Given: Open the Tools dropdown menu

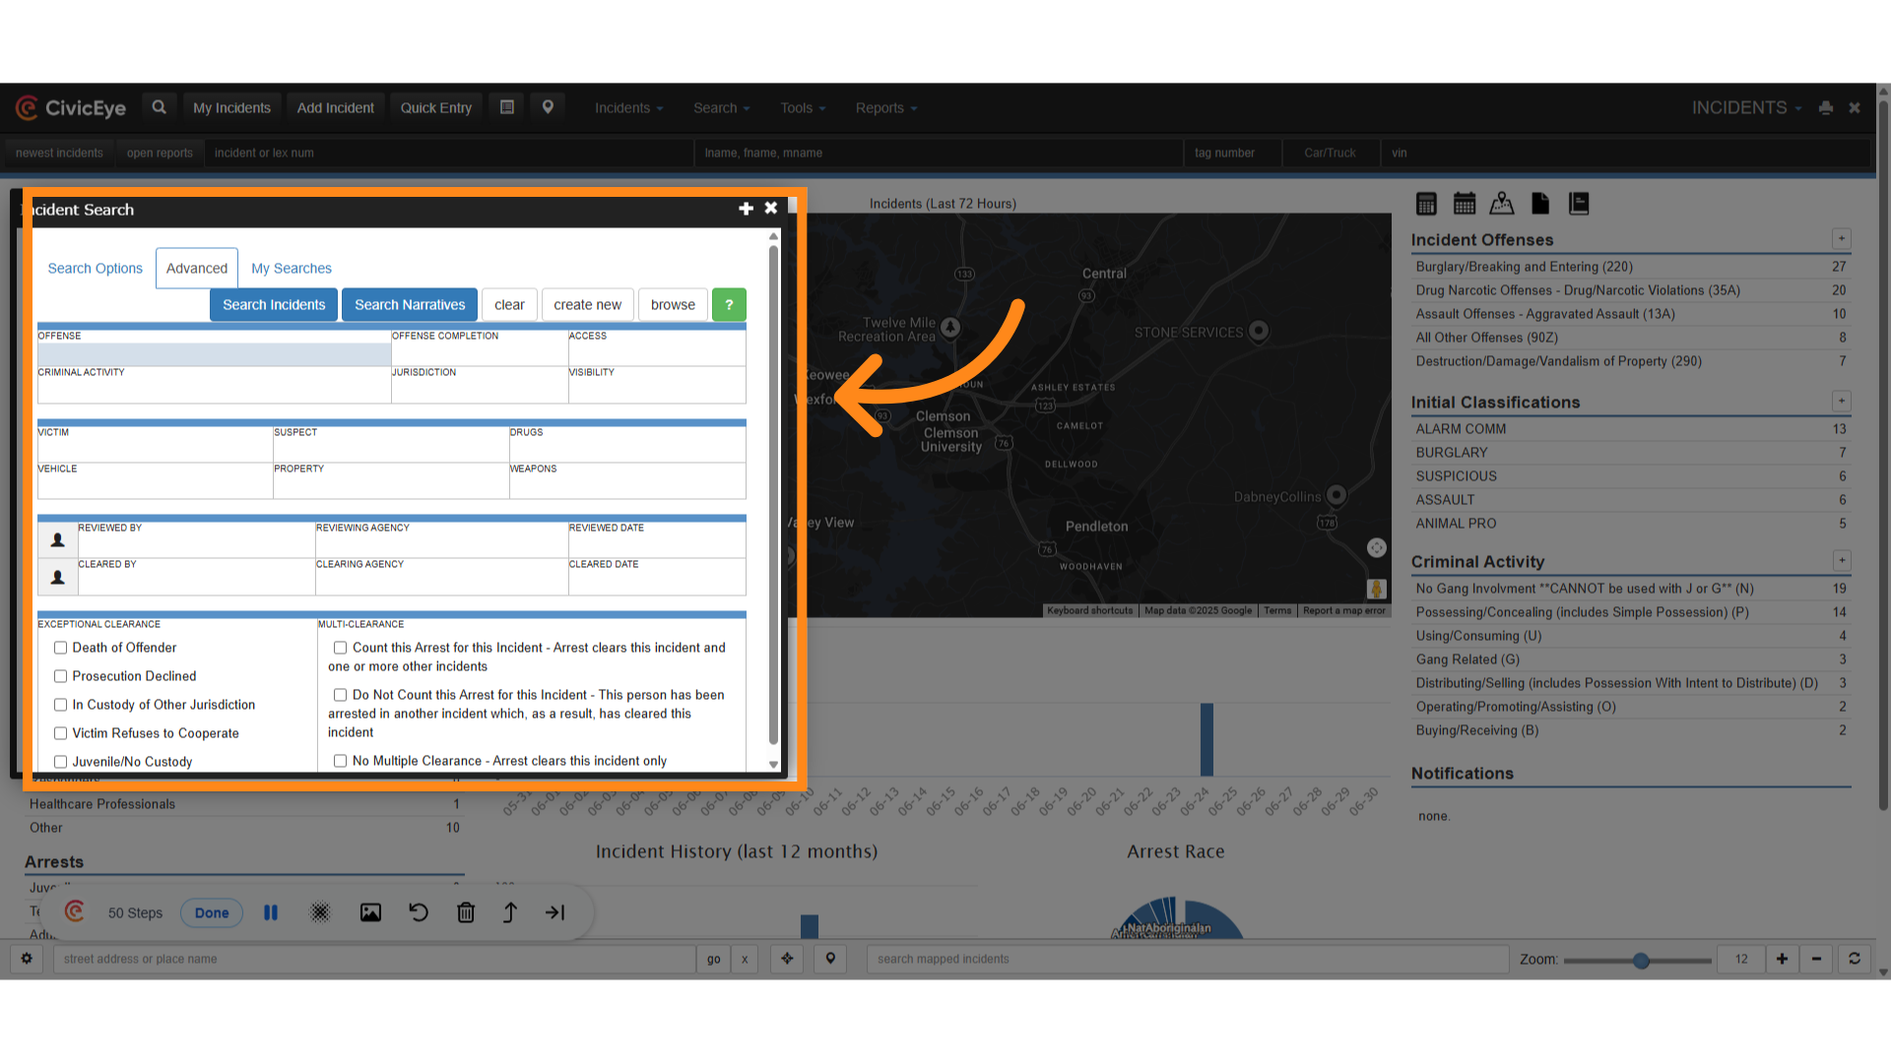Looking at the screenshot, I should click(803, 108).
